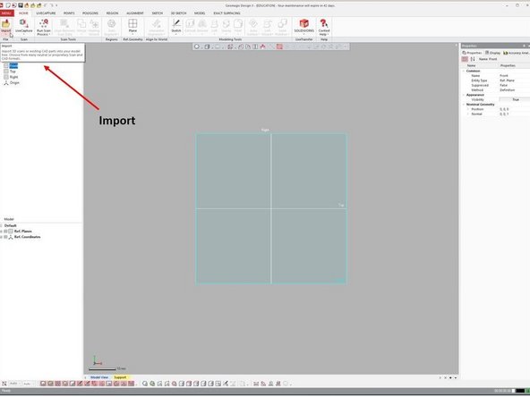Expand the Position property row
Screen dimensions: 530x397
point(468,109)
